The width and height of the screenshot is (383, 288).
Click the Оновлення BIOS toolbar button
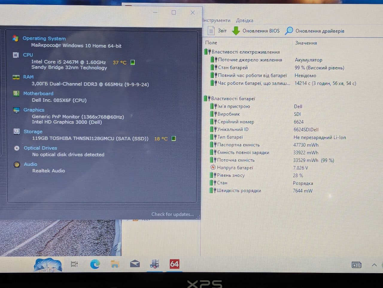click(x=256, y=31)
